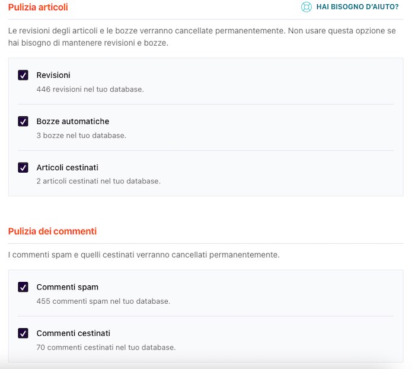The height and width of the screenshot is (369, 415).
Task: Click the "3 bozze nel tuo database" description
Action: point(81,136)
